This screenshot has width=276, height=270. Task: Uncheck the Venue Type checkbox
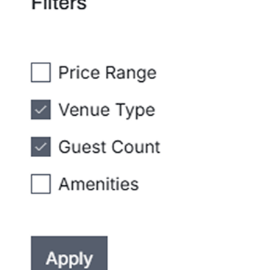pos(40,109)
